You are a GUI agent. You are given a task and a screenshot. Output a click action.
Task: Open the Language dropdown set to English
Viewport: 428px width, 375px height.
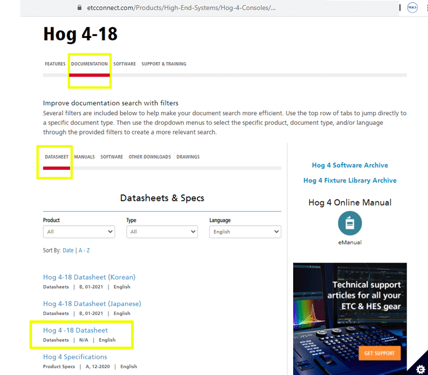pyautogui.click(x=245, y=232)
